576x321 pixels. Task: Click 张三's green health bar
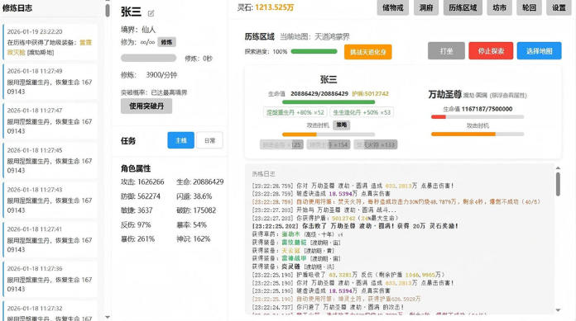(x=329, y=102)
